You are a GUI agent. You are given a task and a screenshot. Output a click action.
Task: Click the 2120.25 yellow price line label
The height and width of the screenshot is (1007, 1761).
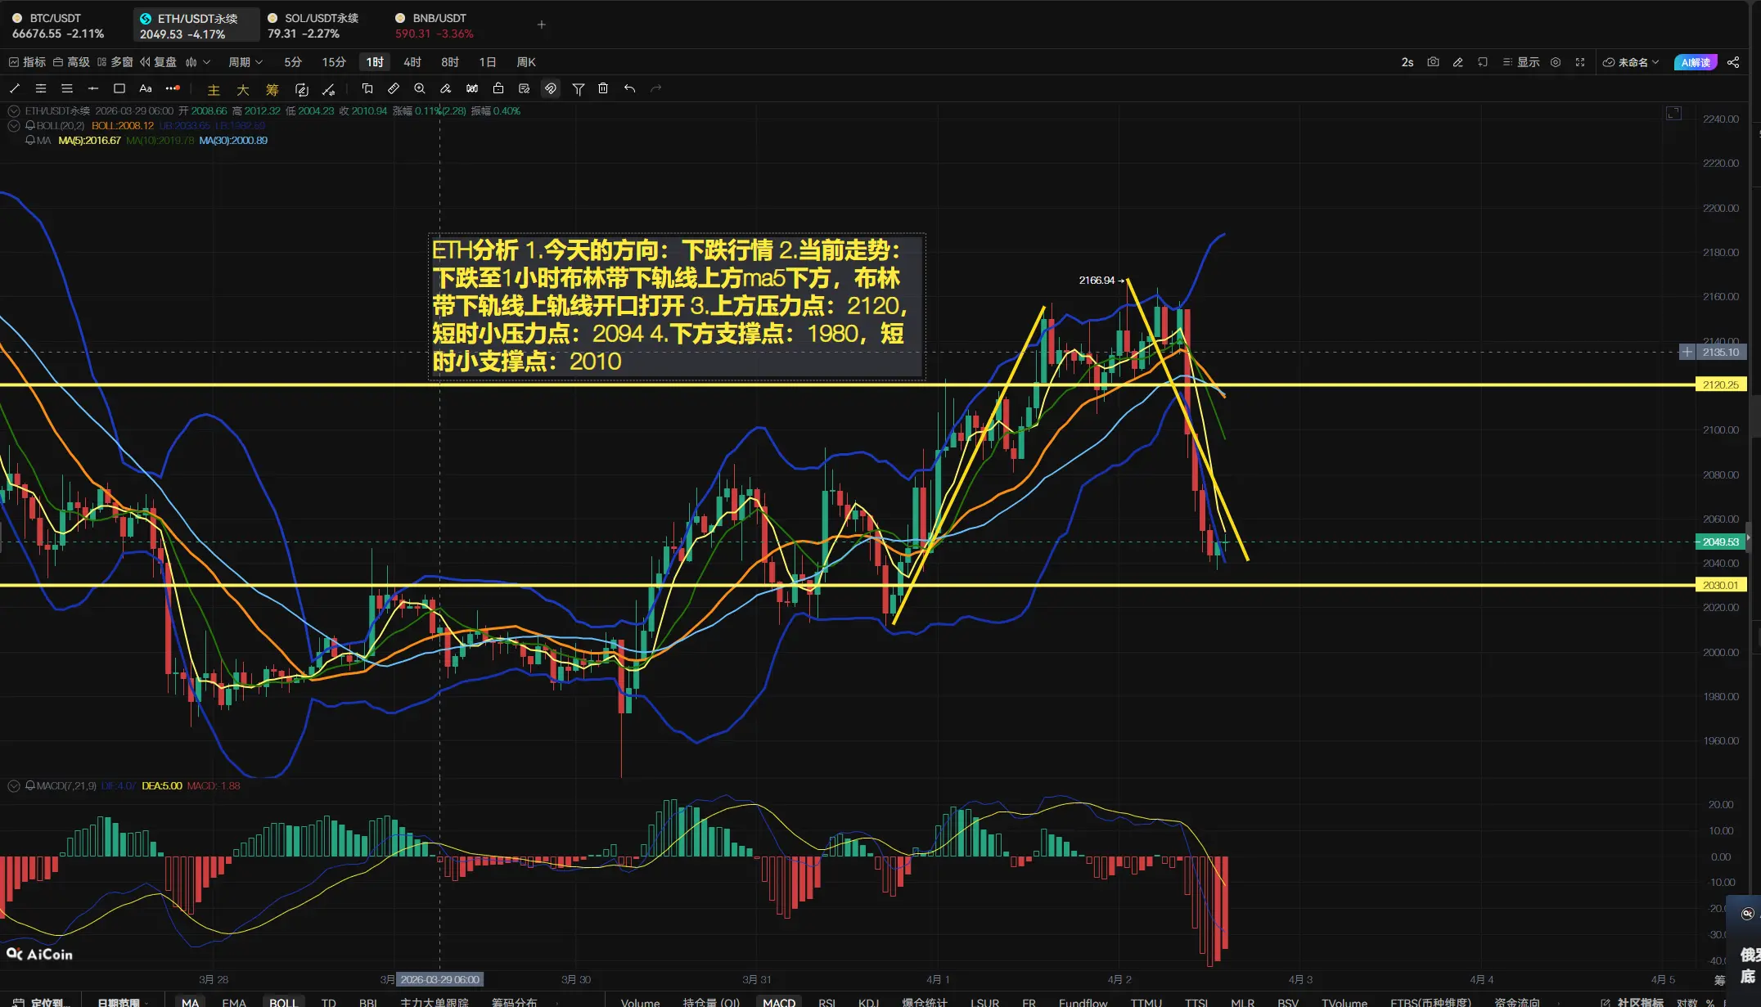pos(1720,384)
